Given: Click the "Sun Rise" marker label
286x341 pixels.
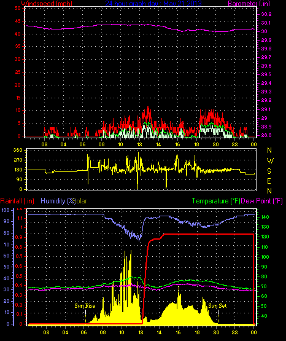Looking at the screenshot, I should 85,306.
